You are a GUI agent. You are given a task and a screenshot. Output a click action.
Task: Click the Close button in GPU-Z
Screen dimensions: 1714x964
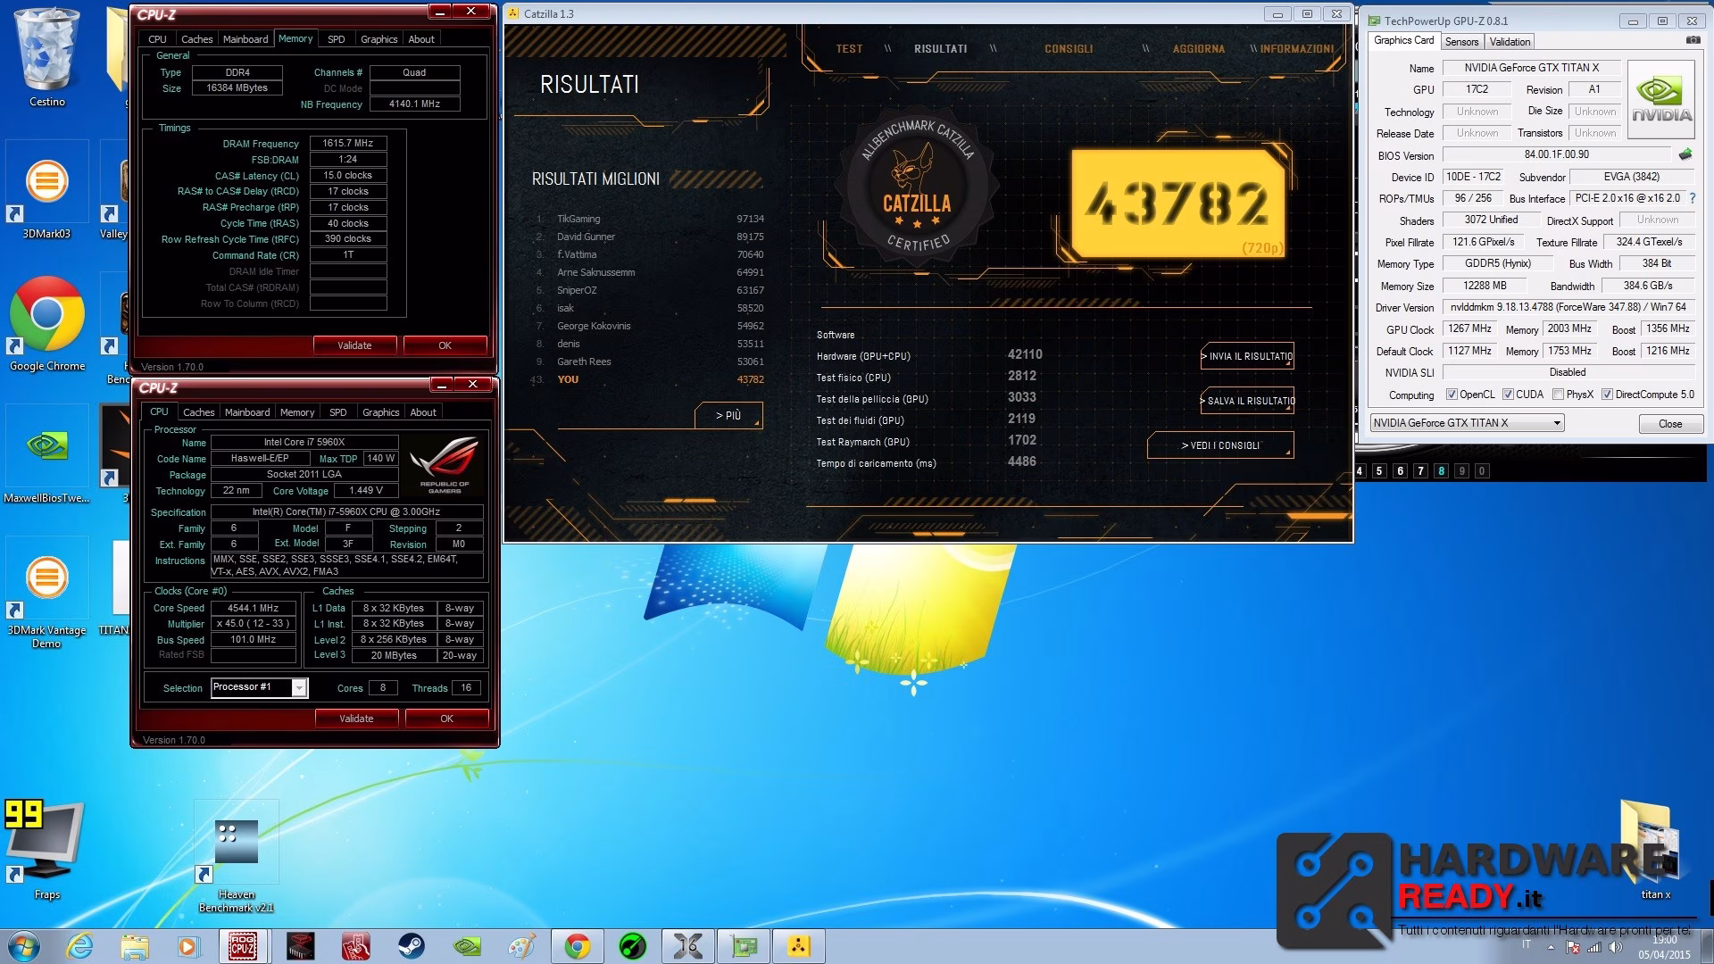pos(1669,424)
